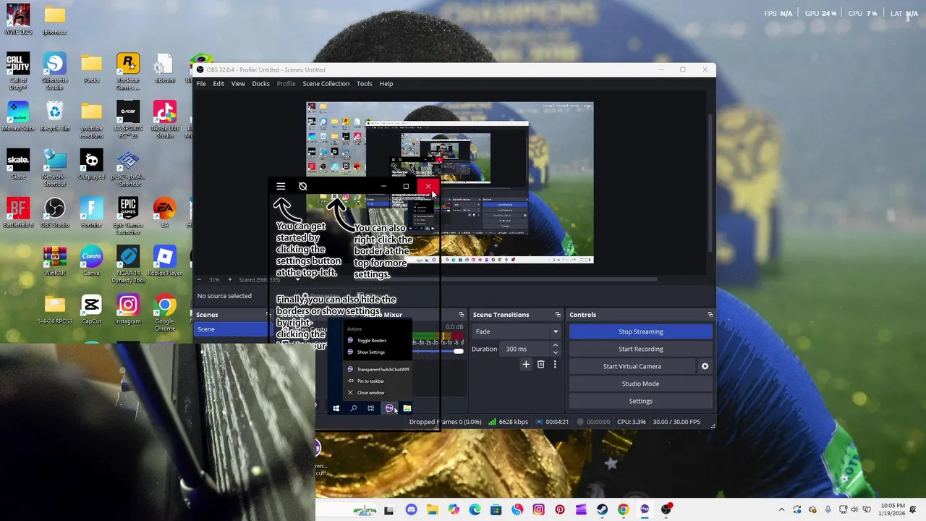Viewport: 926px width, 521px height.
Task: Float the Scene Transitions dock using its title icon
Action: [558, 315]
